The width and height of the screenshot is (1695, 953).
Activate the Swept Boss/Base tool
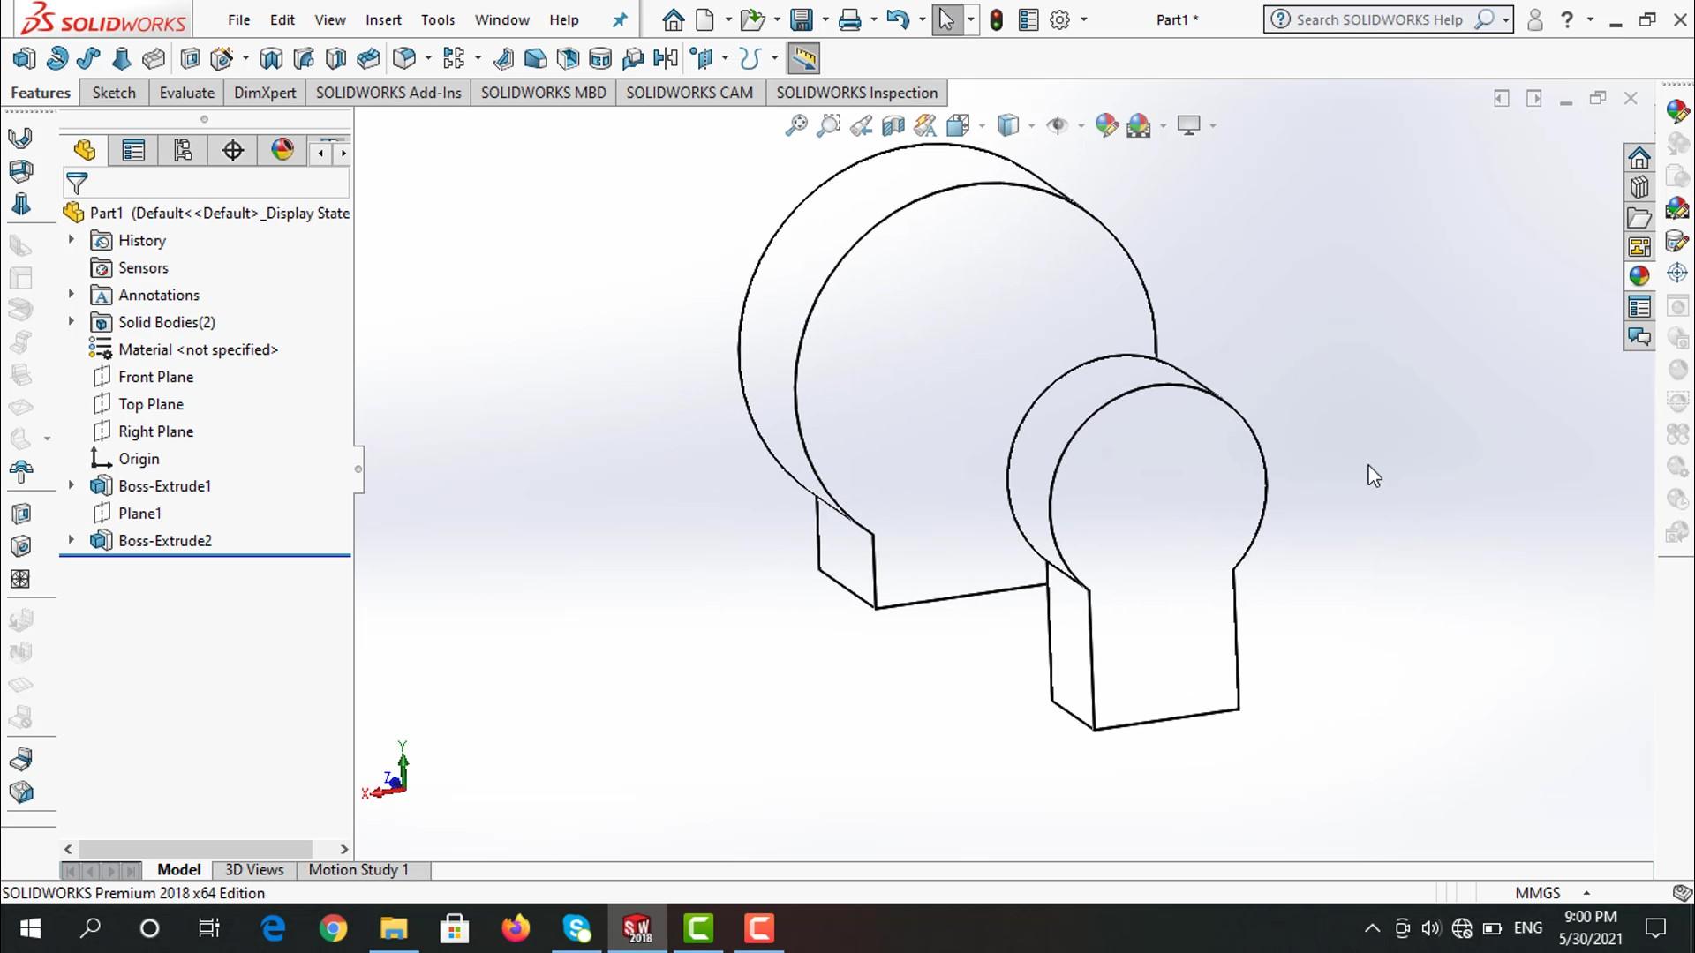pos(88,59)
